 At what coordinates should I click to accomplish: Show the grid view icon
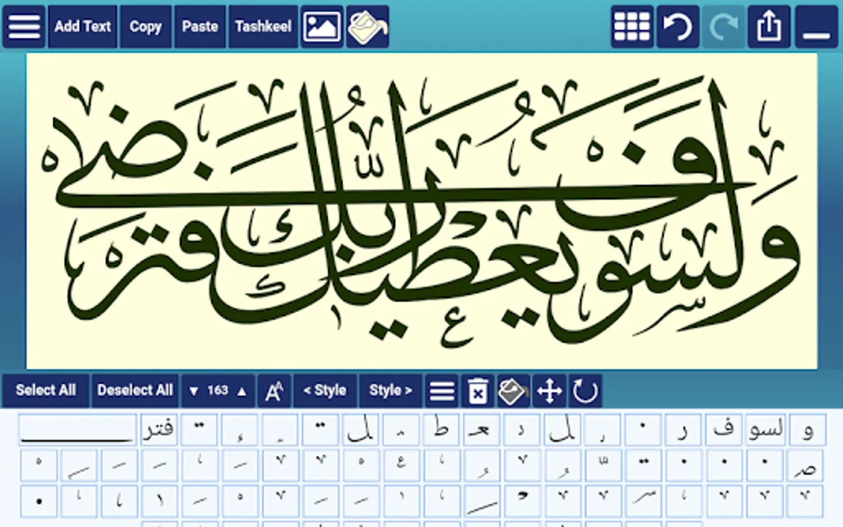click(x=632, y=27)
